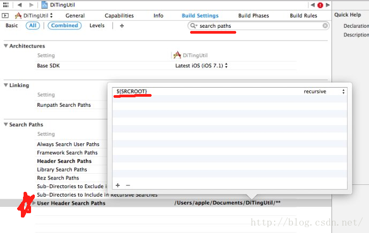Select Sub-Directories to Include setting
The width and height of the screenshot is (369, 233).
(97, 195)
